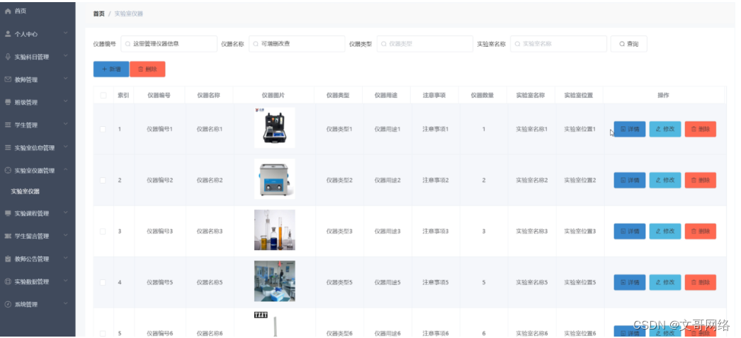The height and width of the screenshot is (338, 741).
Task: Expand the 实验室信息管理 chevron
Action: pyautogui.click(x=66, y=147)
